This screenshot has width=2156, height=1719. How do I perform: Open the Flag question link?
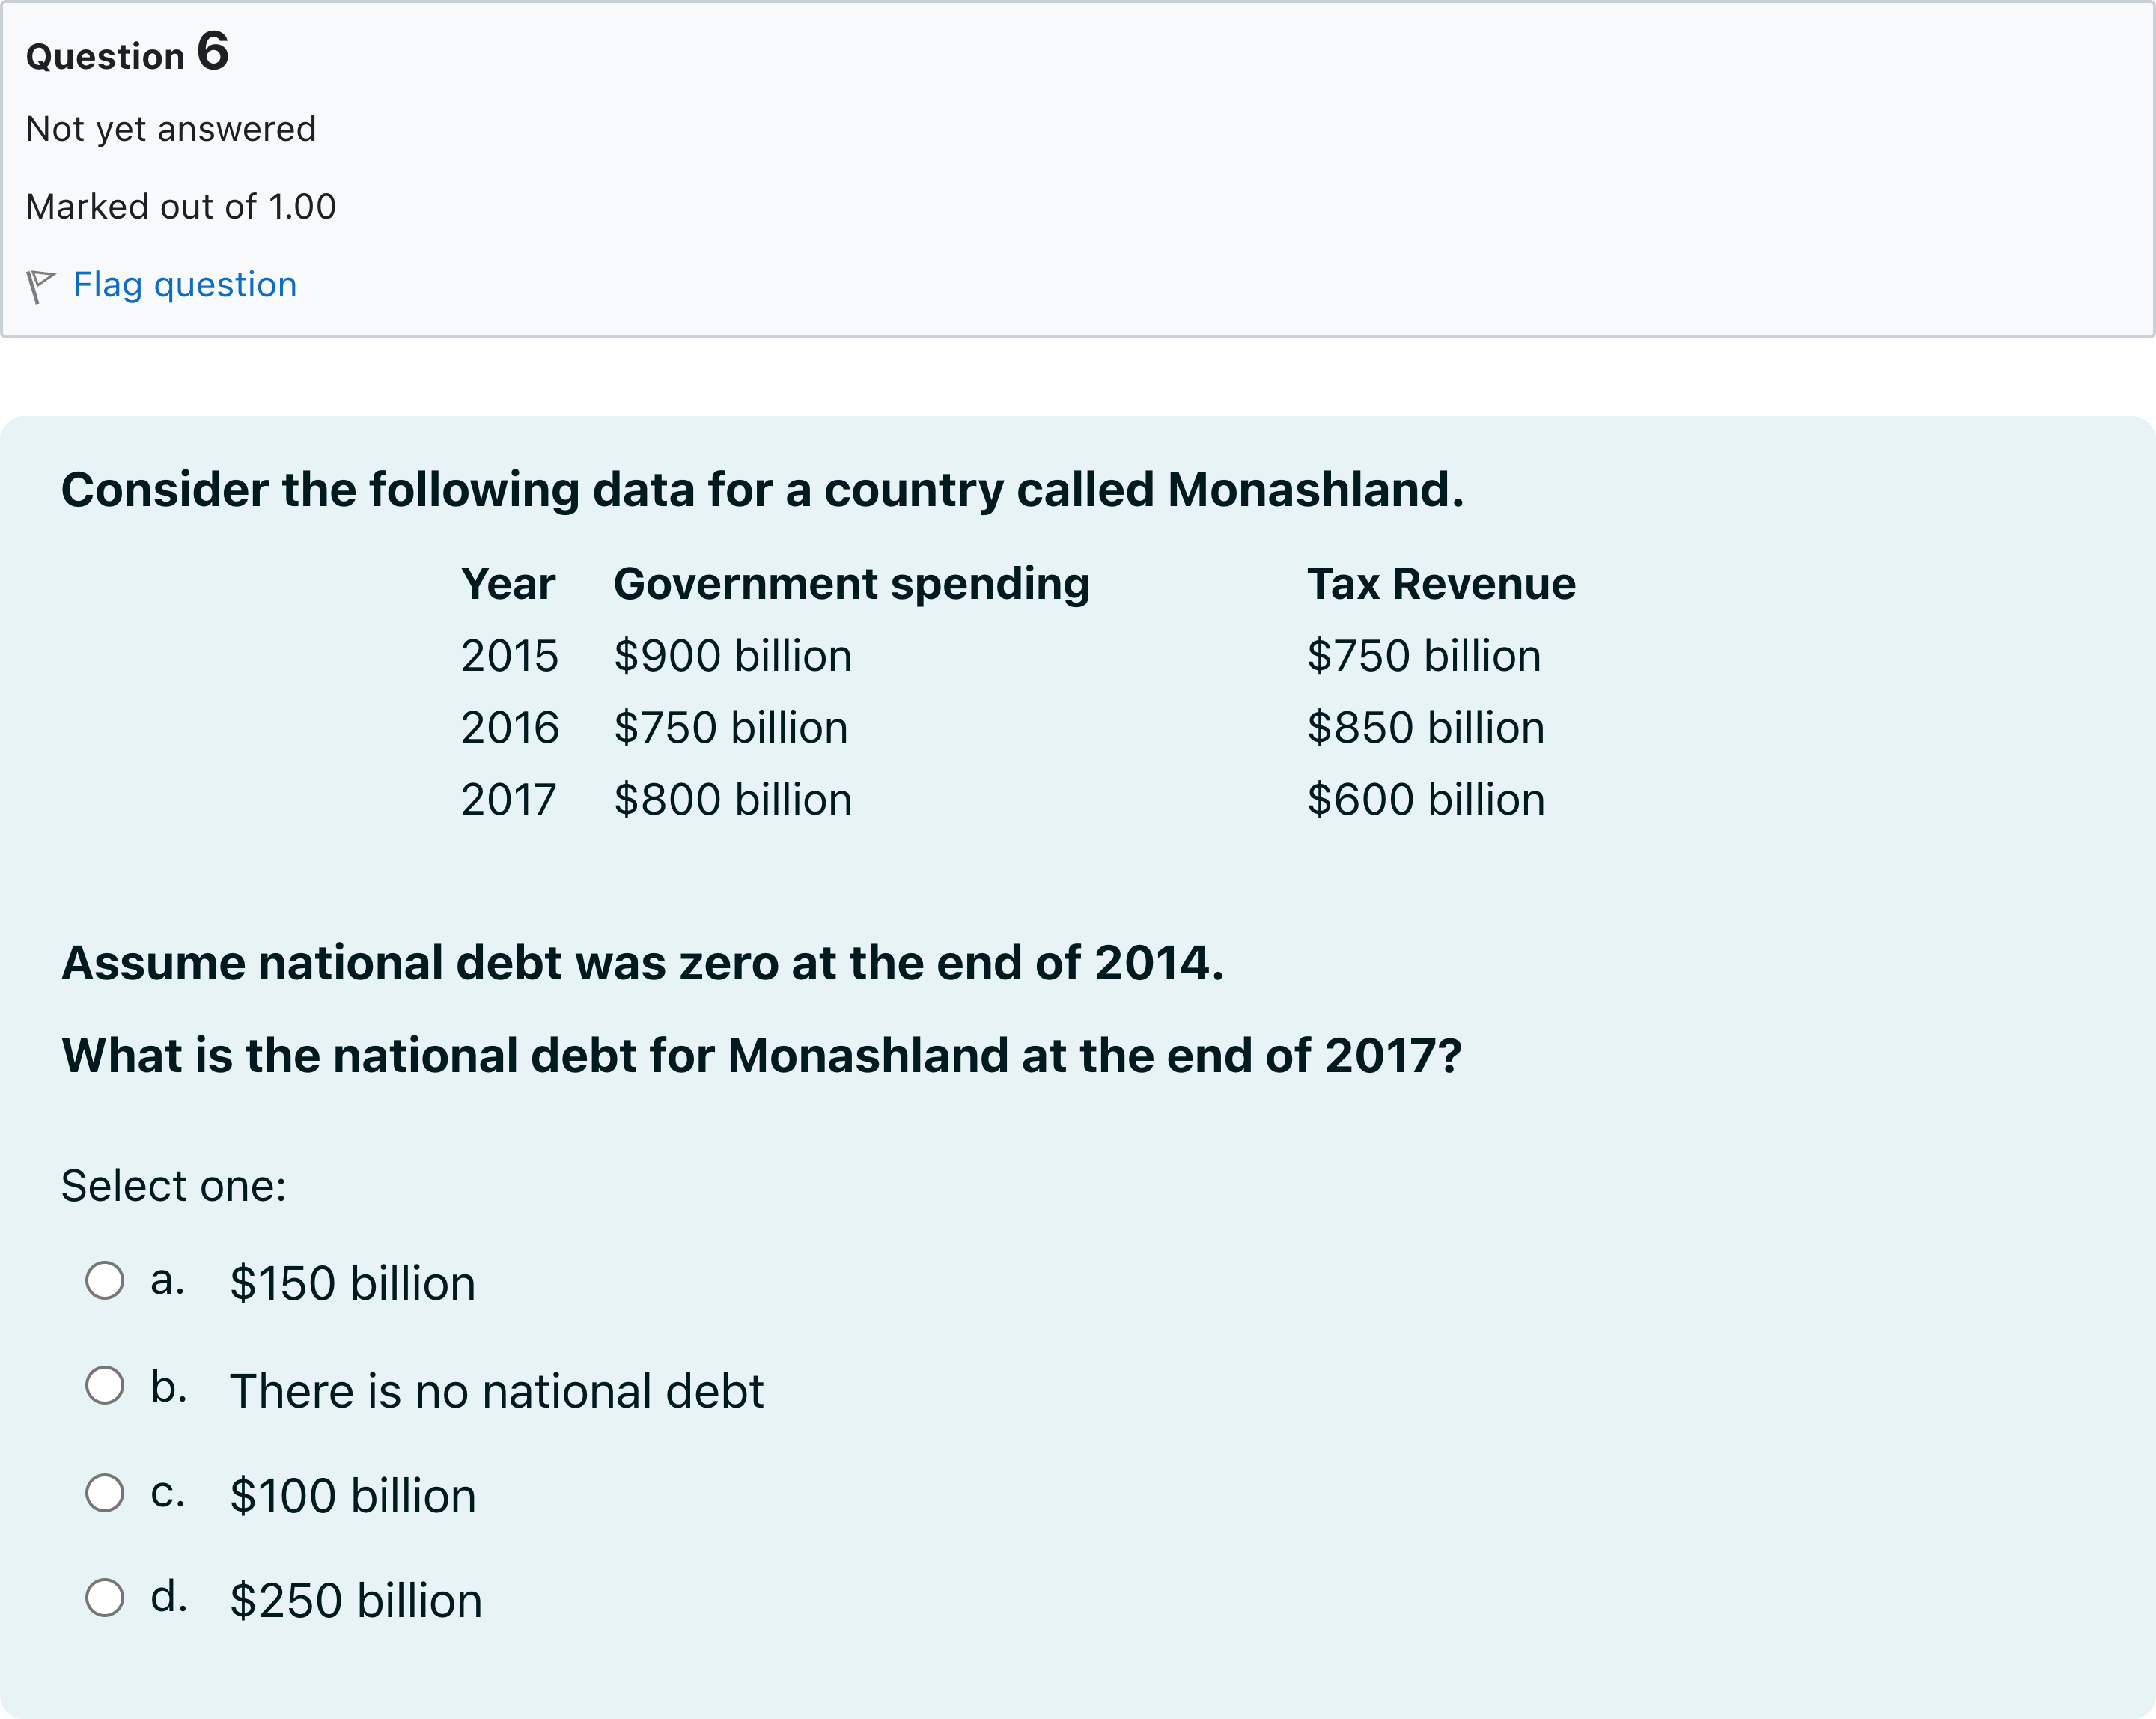coord(185,285)
